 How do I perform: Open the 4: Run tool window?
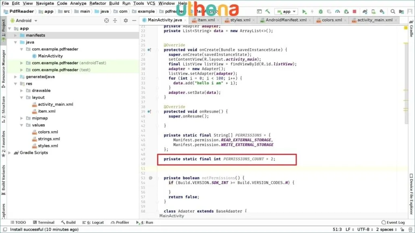pos(145,223)
